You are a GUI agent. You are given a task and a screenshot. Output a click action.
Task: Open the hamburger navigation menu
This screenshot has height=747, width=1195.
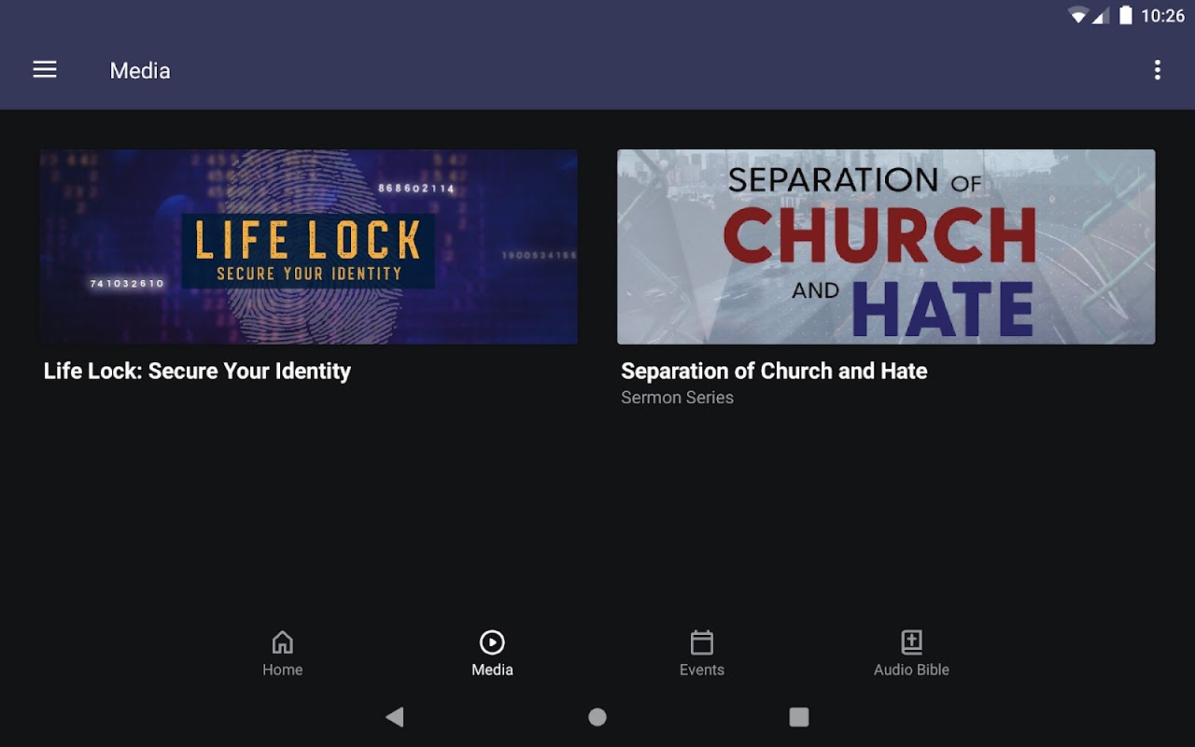[45, 70]
